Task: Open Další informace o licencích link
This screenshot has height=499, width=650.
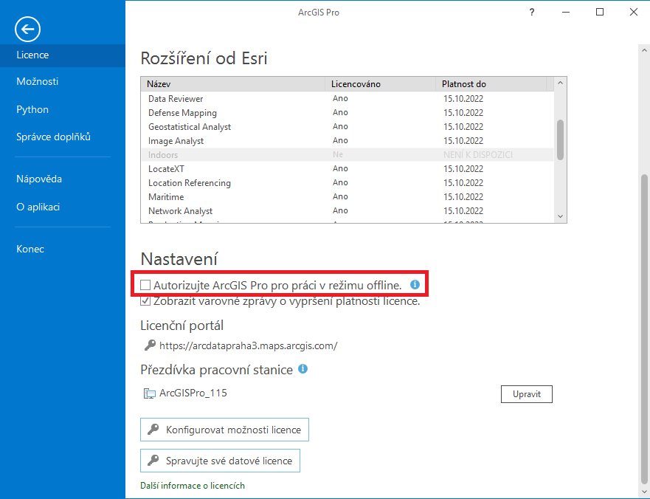Action: 193,486
